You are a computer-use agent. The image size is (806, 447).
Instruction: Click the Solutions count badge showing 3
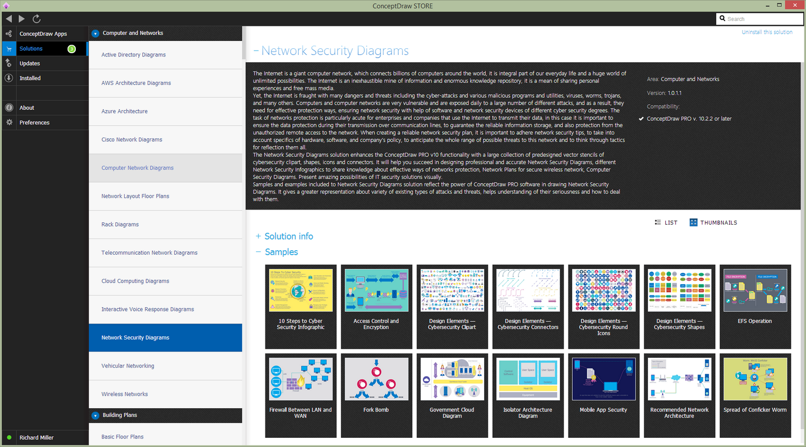[x=71, y=49]
